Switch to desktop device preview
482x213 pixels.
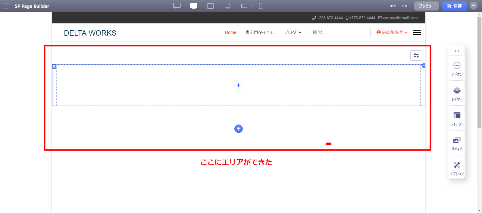pyautogui.click(x=177, y=6)
